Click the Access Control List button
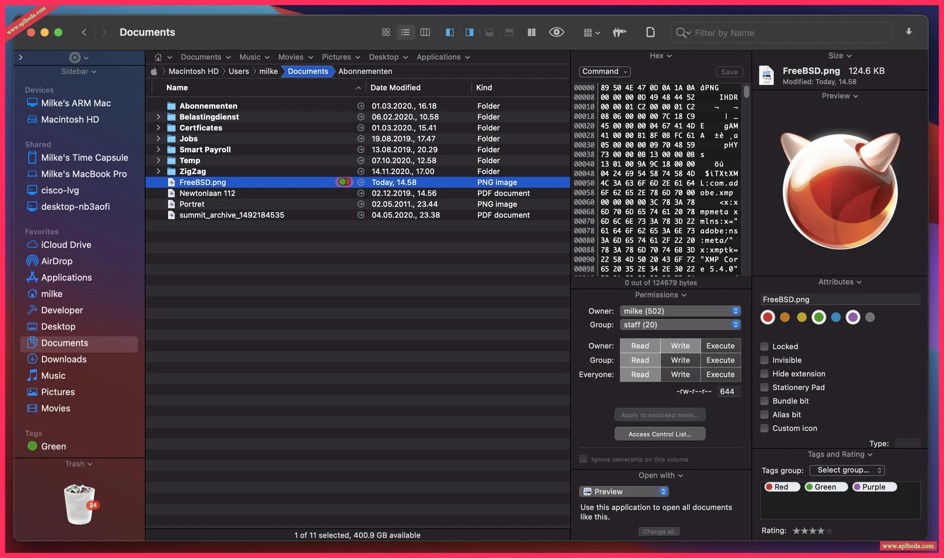This screenshot has width=944, height=558. pyautogui.click(x=659, y=434)
